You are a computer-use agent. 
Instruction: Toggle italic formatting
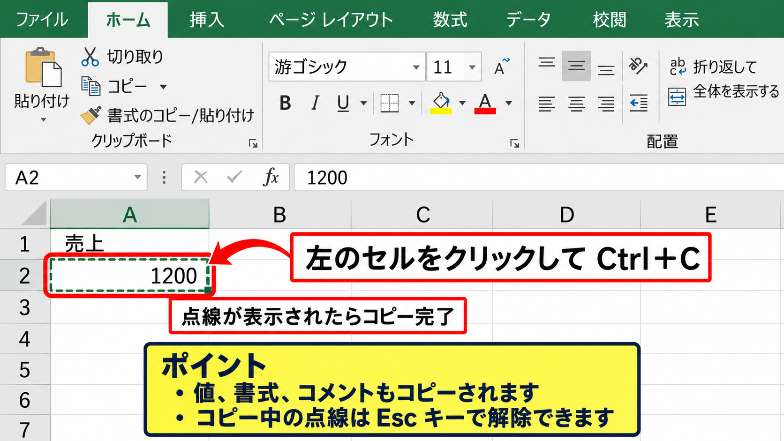[315, 103]
